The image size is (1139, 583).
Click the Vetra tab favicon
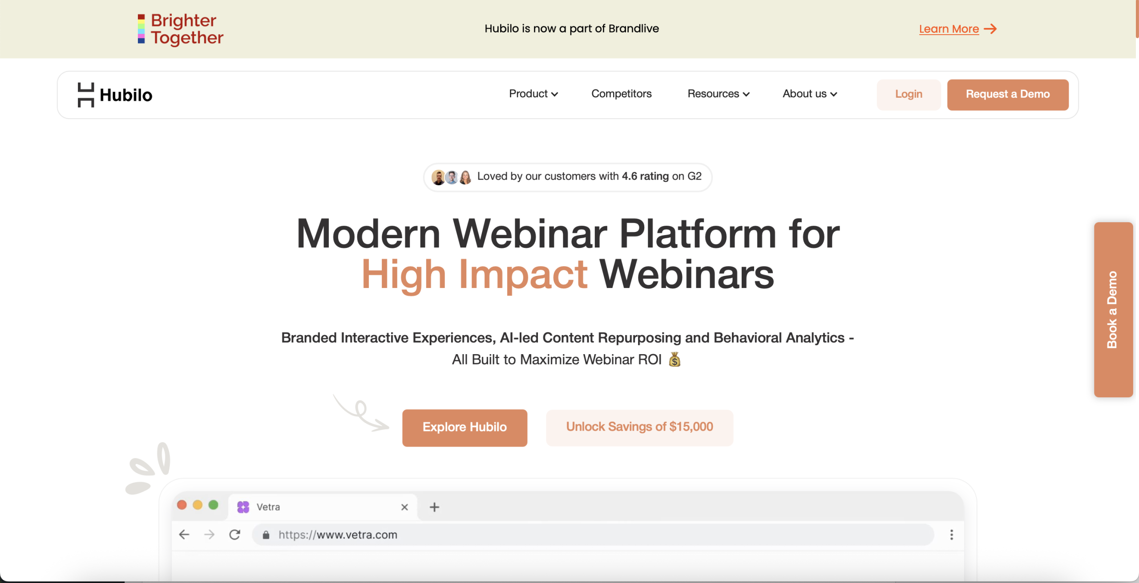[x=243, y=507]
